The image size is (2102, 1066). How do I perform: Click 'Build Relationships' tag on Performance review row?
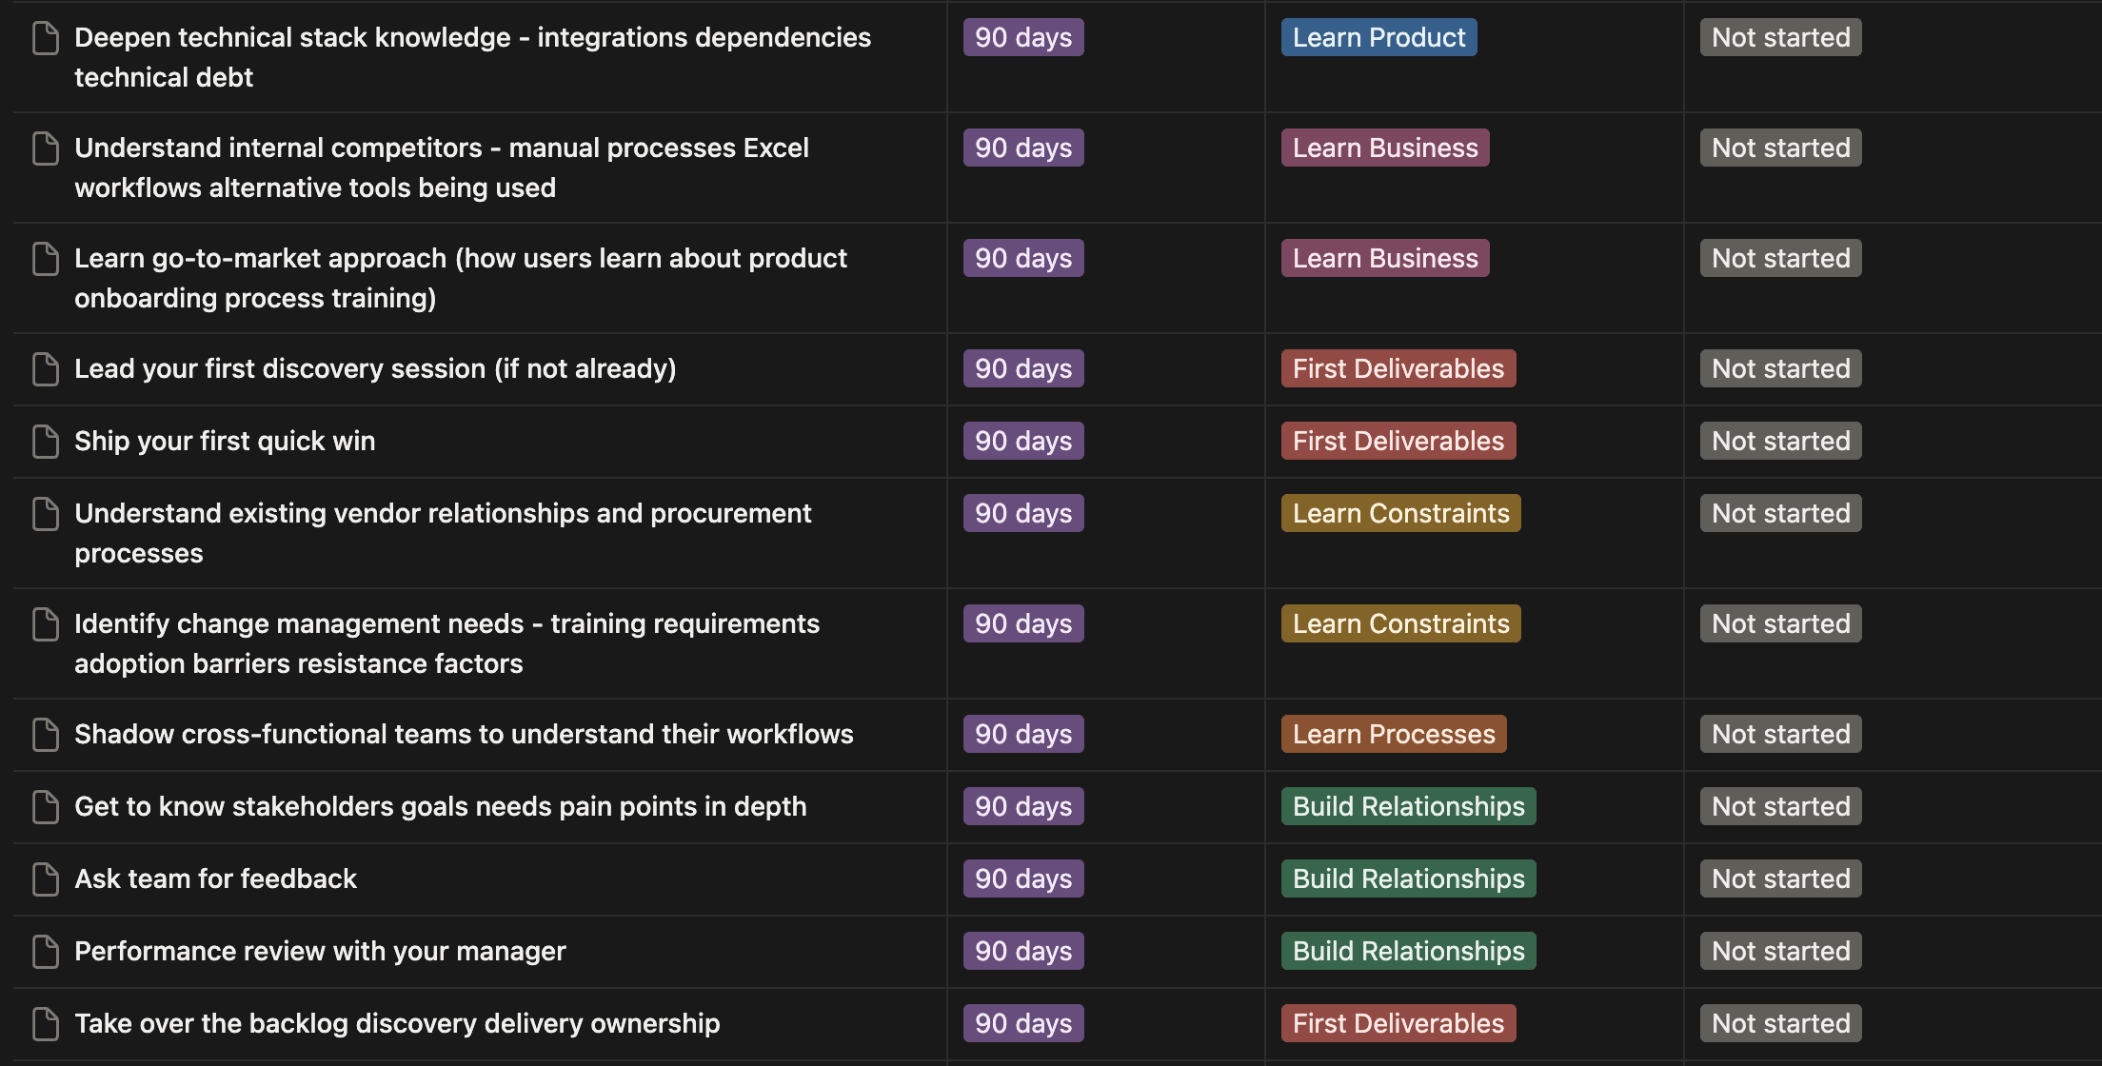point(1407,952)
